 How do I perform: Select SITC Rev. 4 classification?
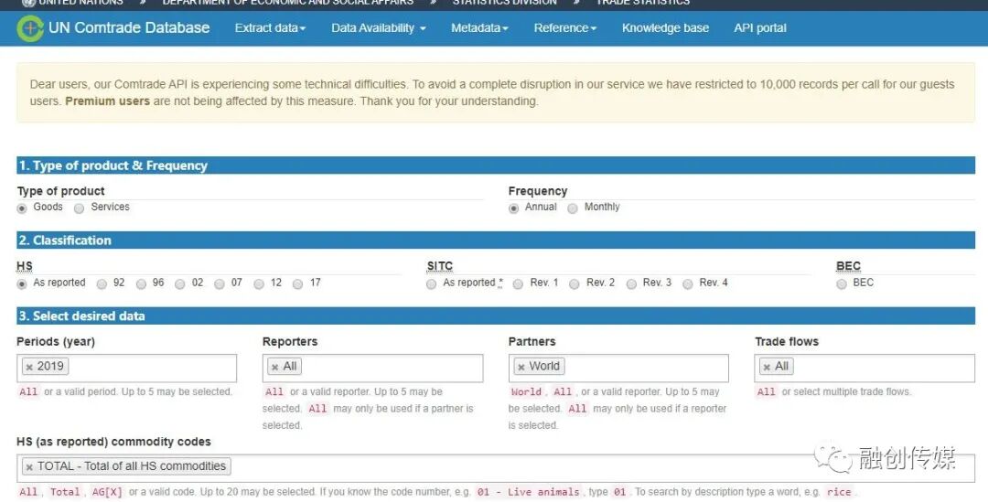point(687,284)
